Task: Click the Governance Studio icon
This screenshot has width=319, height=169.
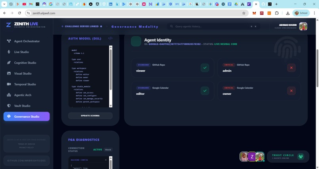Action: click(9, 116)
